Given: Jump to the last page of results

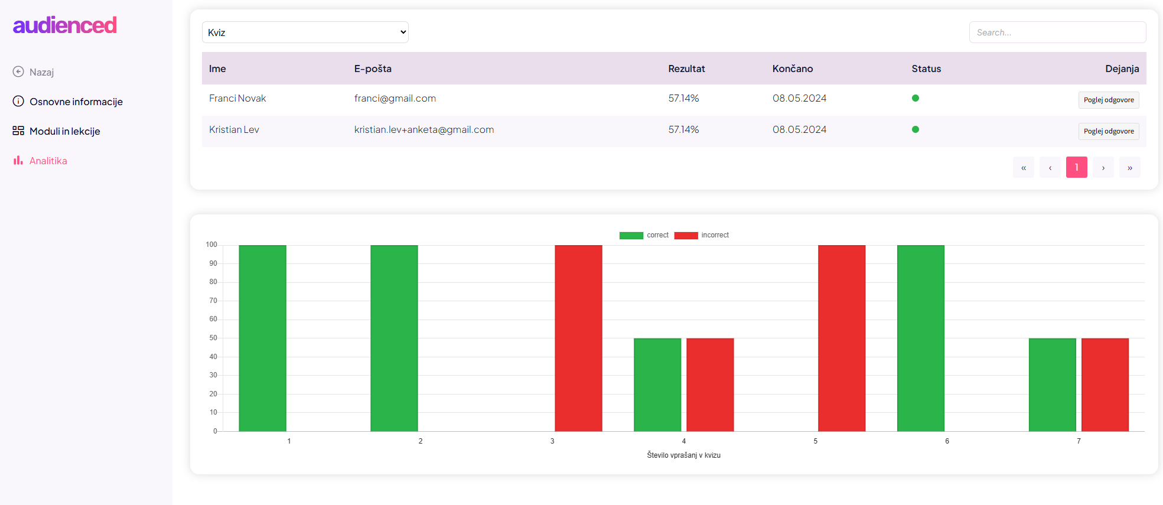Looking at the screenshot, I should pos(1129,168).
